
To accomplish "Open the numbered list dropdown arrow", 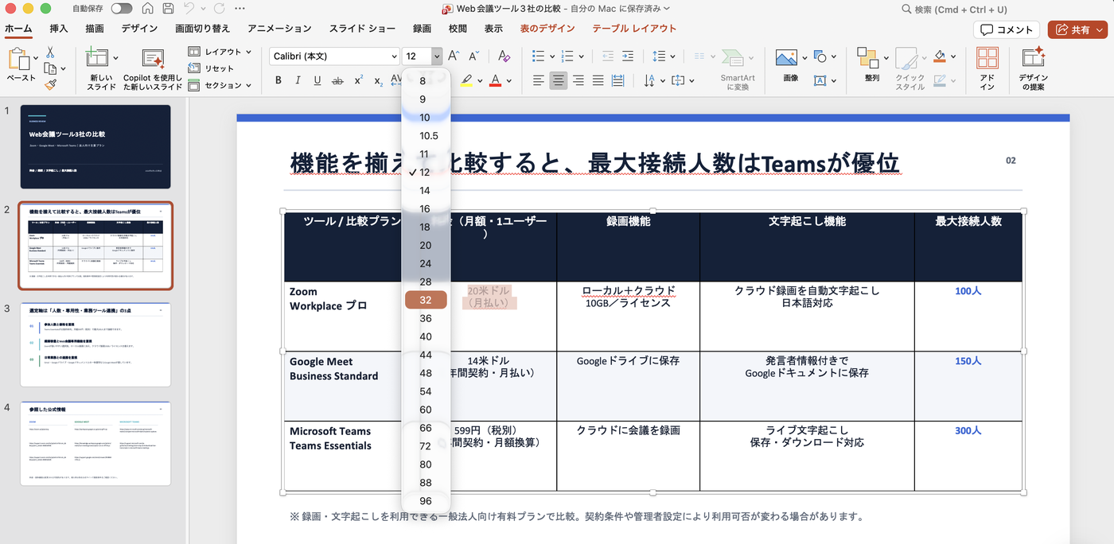I will (x=583, y=56).
